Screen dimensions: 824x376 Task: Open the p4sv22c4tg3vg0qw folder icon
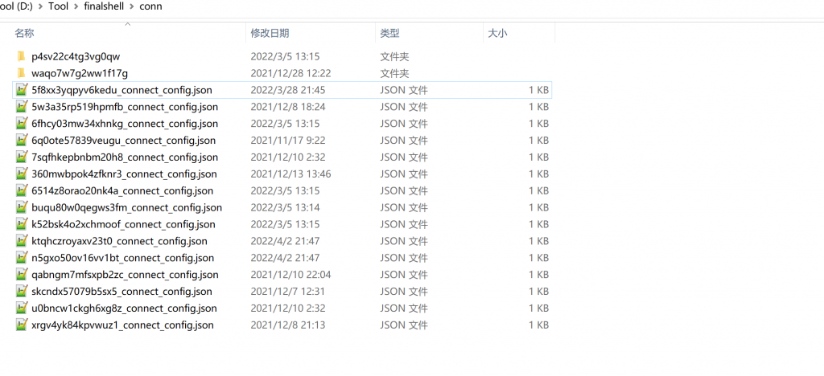click(21, 56)
